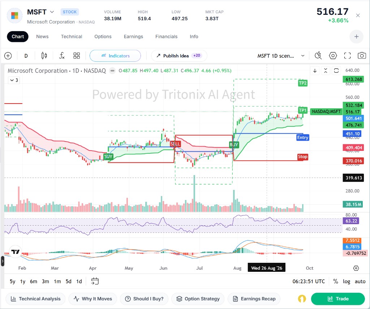Screen dimensions: 370x309
Task: Toggle the auto scale
Action: (x=360, y=282)
